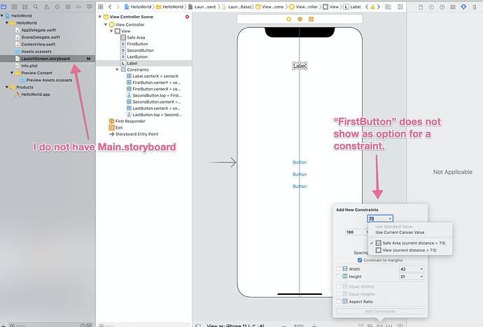Show the File inspector
Viewport: 483px width, 327px height.
pos(421,7)
